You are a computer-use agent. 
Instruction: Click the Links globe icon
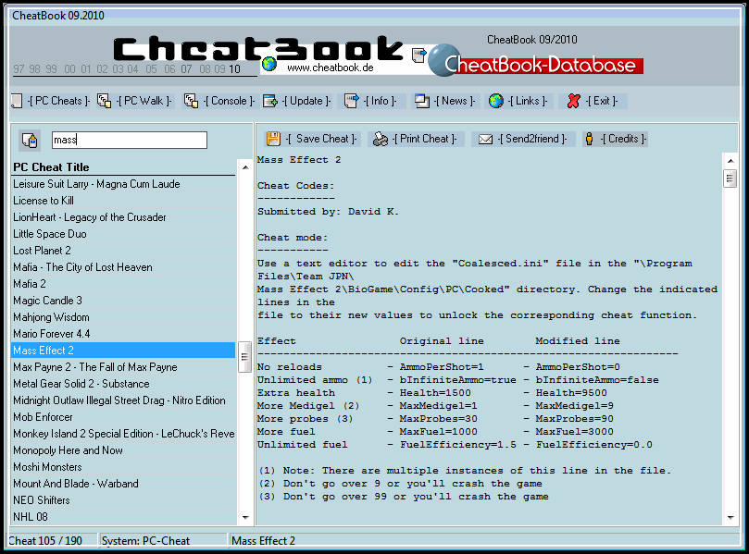(x=496, y=101)
